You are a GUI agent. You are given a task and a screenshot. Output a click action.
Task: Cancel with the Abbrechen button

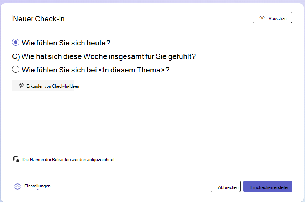point(226,186)
